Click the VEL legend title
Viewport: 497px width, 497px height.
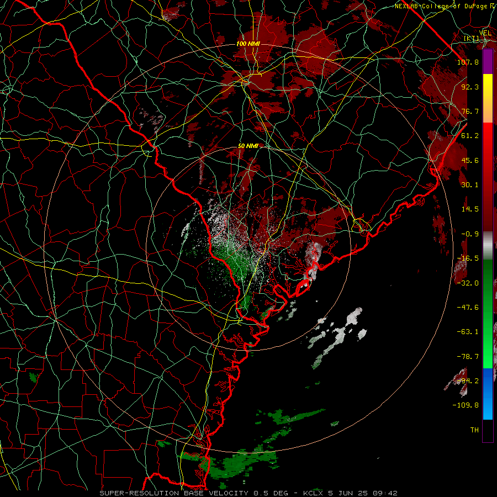485,33
